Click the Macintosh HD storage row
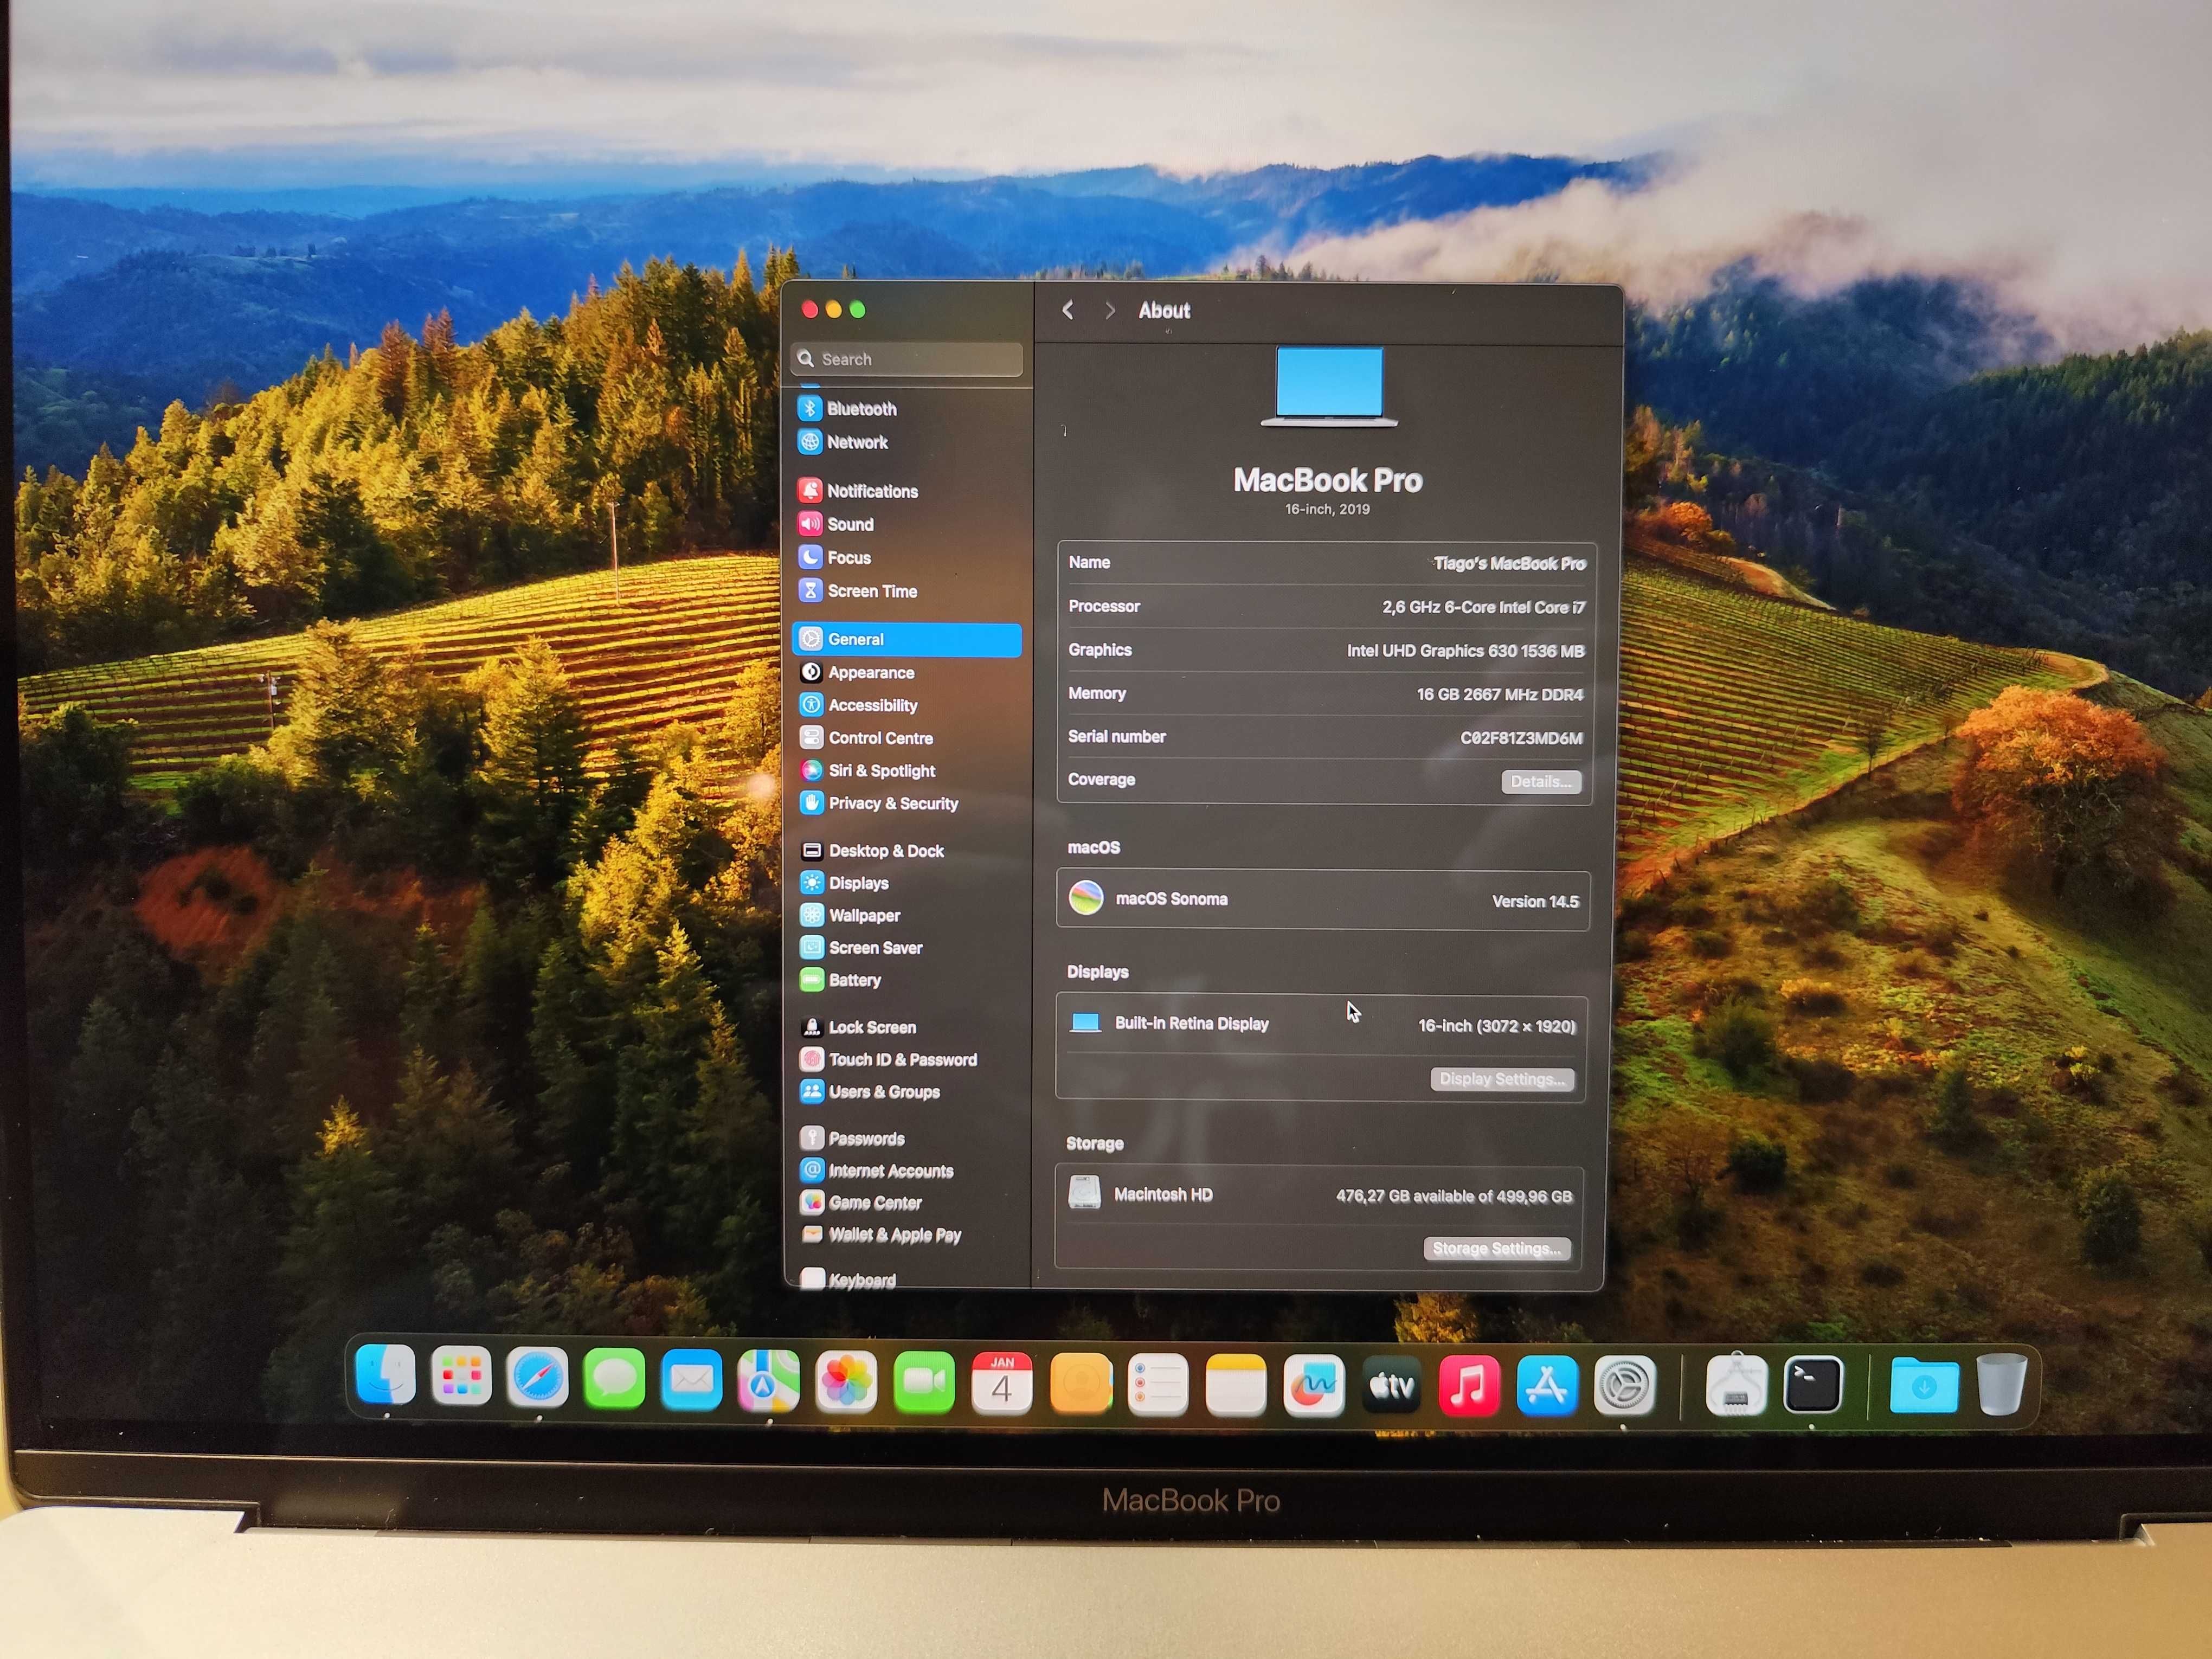 tap(1319, 1194)
